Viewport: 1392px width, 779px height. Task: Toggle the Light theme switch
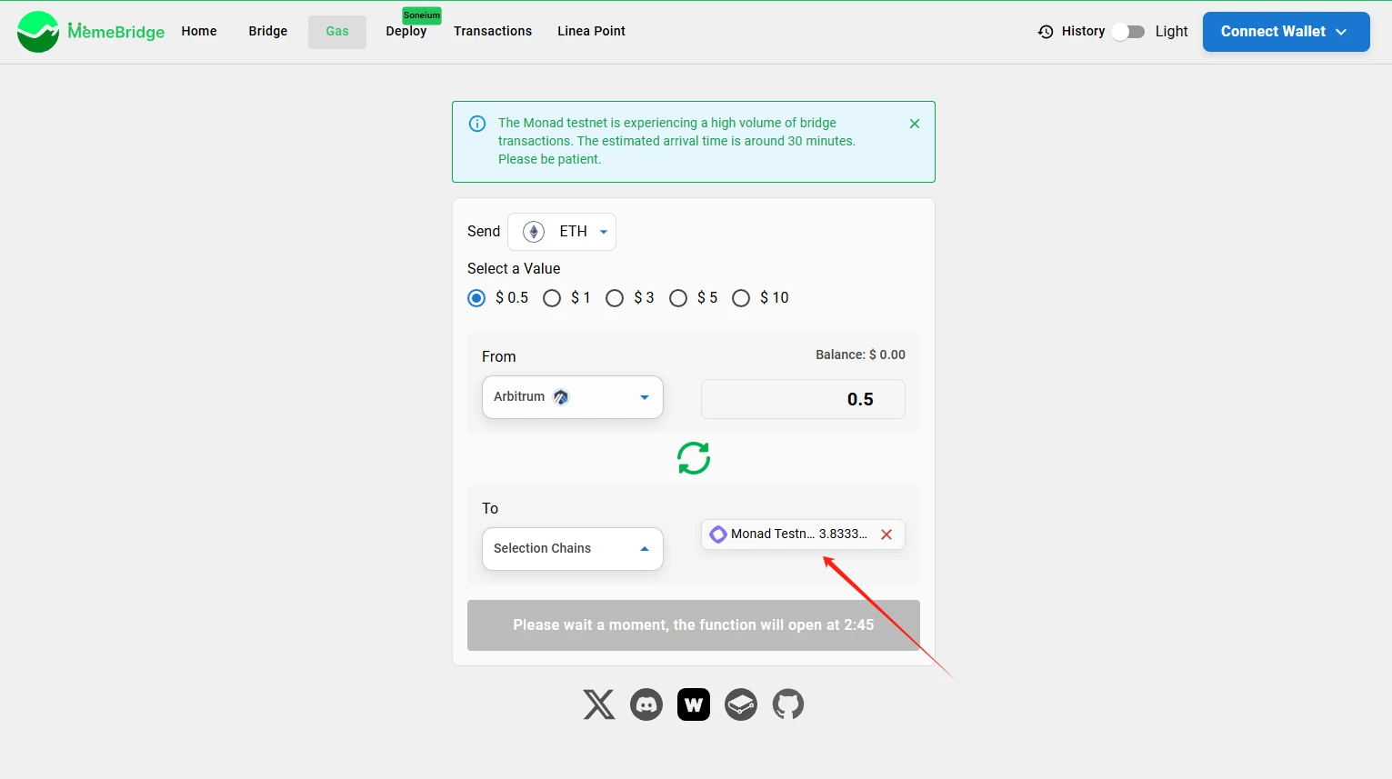1127,32
